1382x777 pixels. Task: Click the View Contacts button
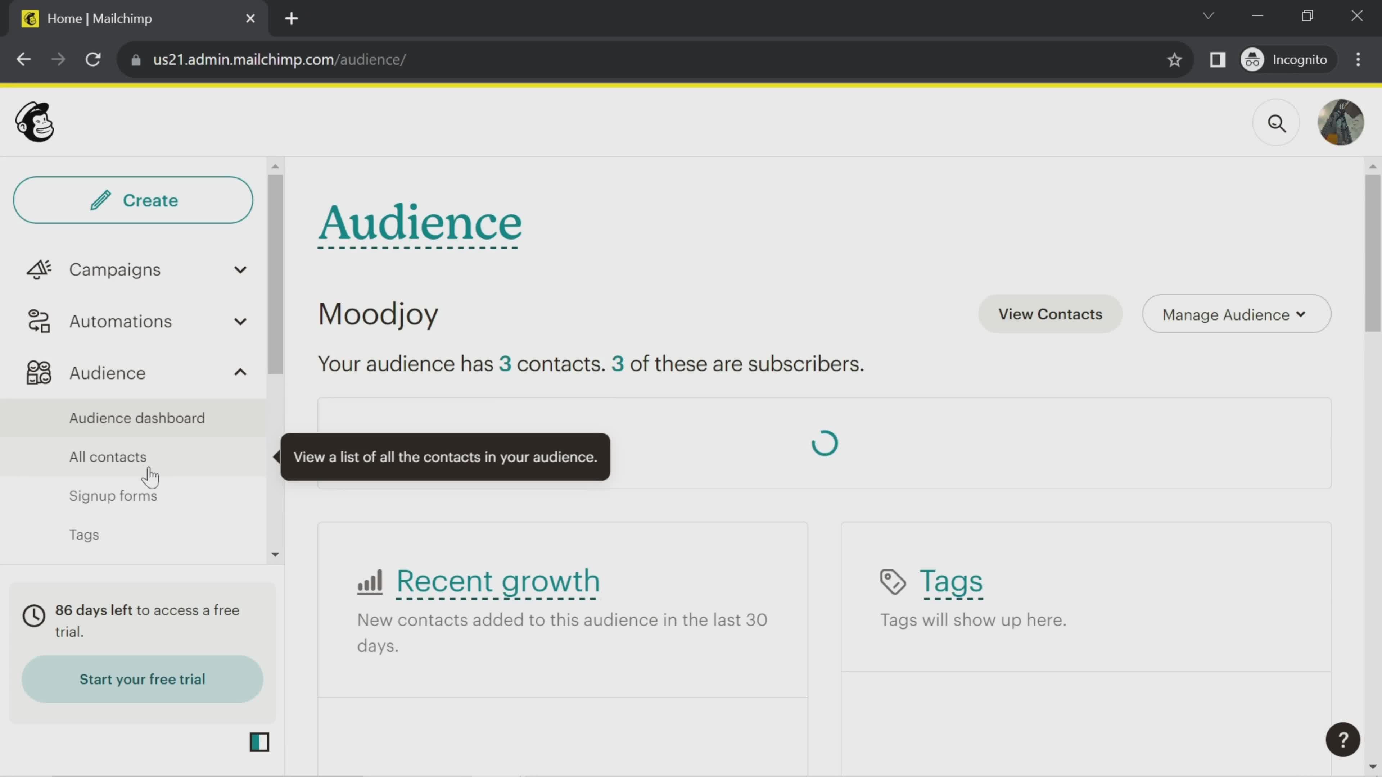(x=1050, y=314)
